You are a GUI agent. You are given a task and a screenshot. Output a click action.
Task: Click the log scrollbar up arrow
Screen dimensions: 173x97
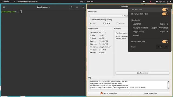coord(168,81)
